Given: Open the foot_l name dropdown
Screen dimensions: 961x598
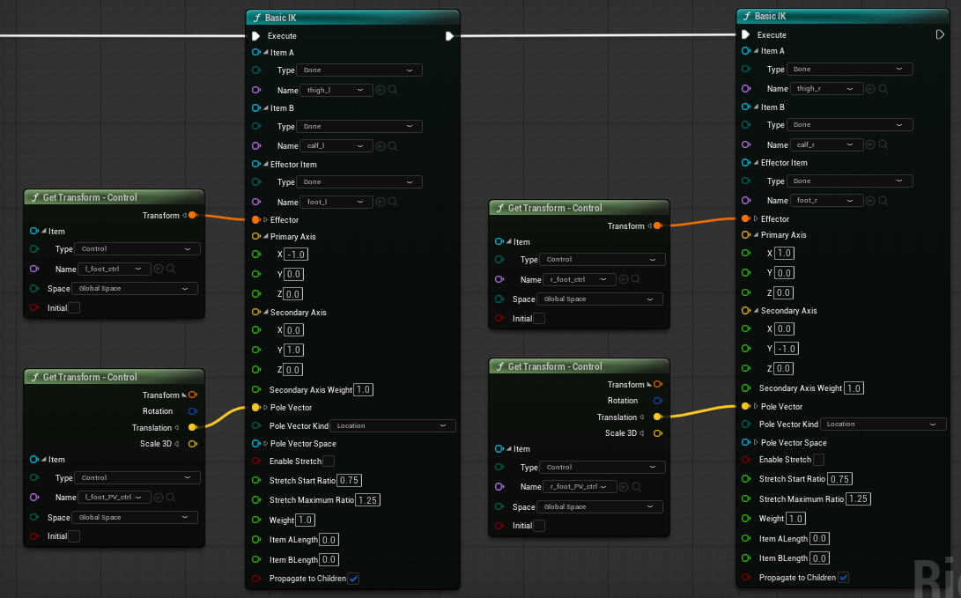Looking at the screenshot, I should [x=336, y=202].
